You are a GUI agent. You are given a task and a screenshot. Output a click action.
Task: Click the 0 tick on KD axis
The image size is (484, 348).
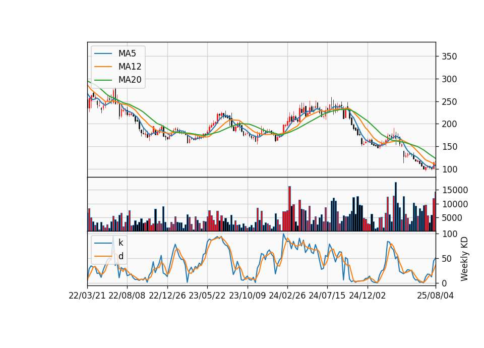pyautogui.click(x=444, y=283)
